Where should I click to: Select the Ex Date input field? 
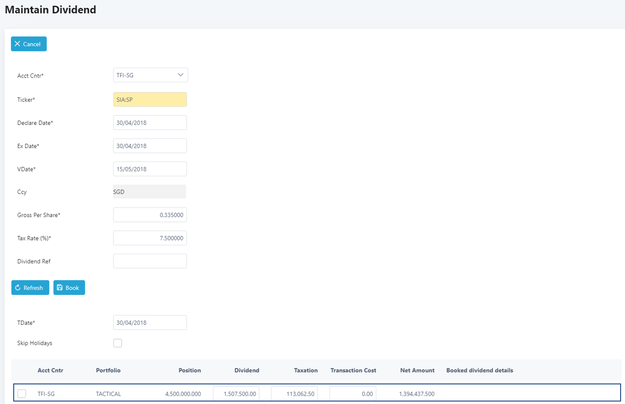click(150, 146)
